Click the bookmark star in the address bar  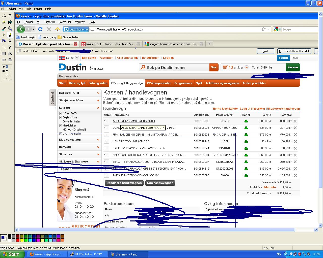click(x=264, y=29)
